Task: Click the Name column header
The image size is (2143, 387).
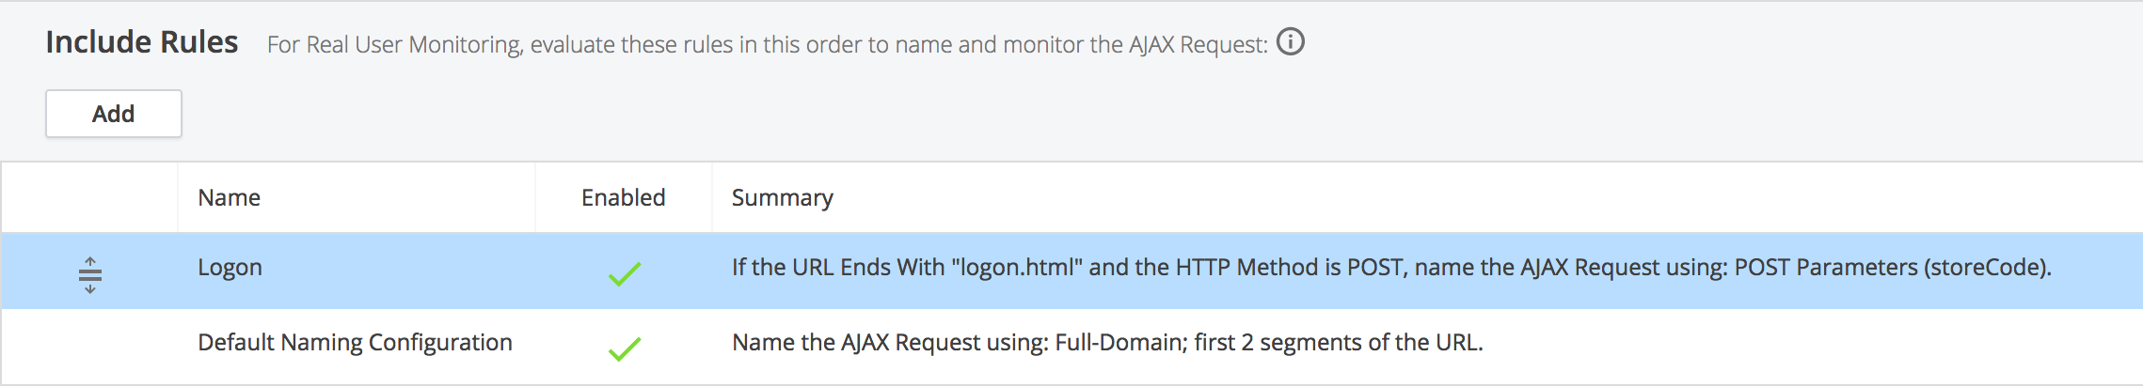Action: pos(229,198)
